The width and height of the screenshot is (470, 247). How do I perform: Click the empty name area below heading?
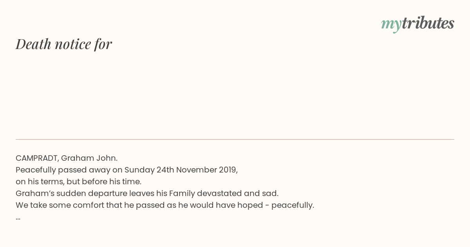tap(235, 94)
